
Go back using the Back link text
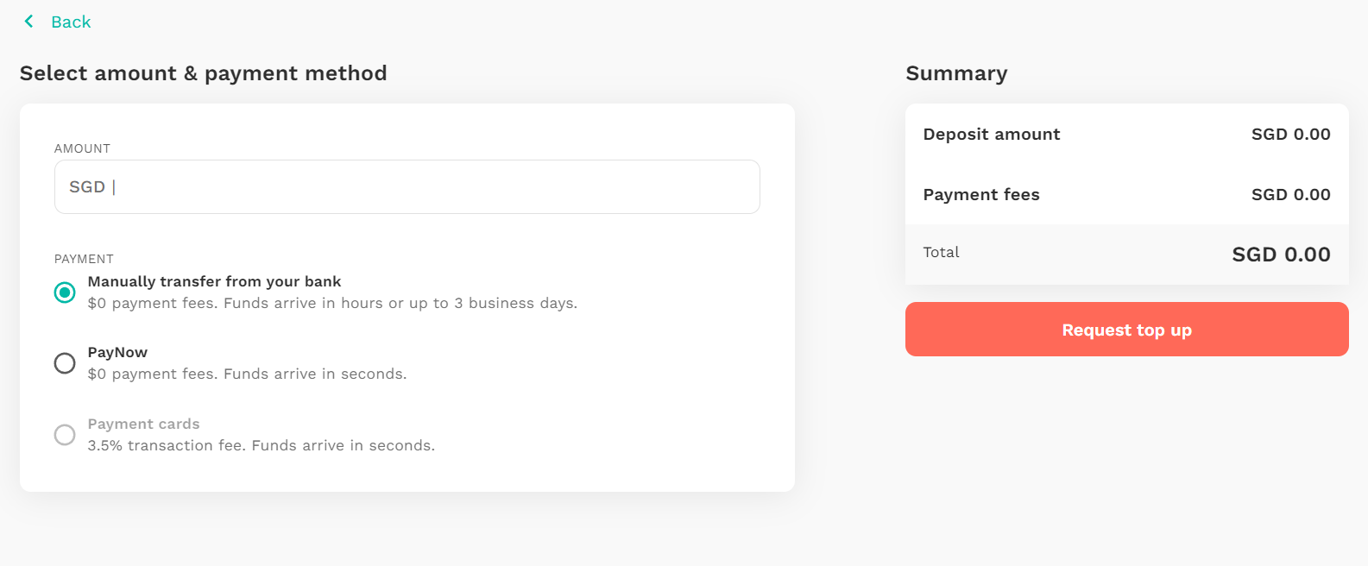pos(71,22)
